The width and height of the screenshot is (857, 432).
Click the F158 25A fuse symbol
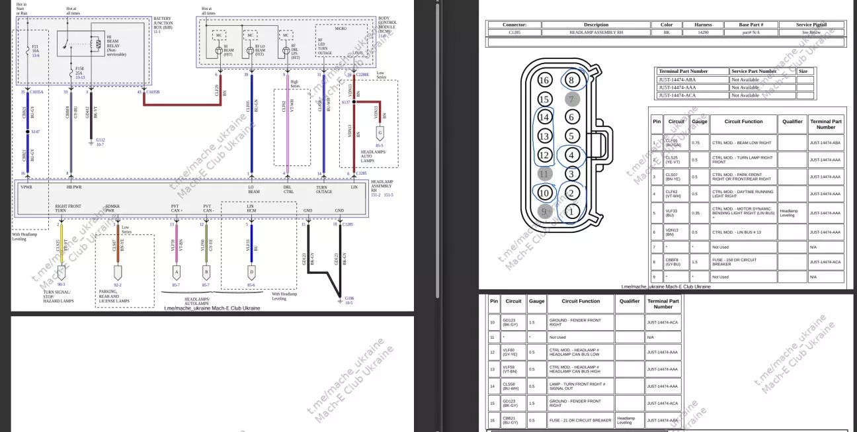71,68
